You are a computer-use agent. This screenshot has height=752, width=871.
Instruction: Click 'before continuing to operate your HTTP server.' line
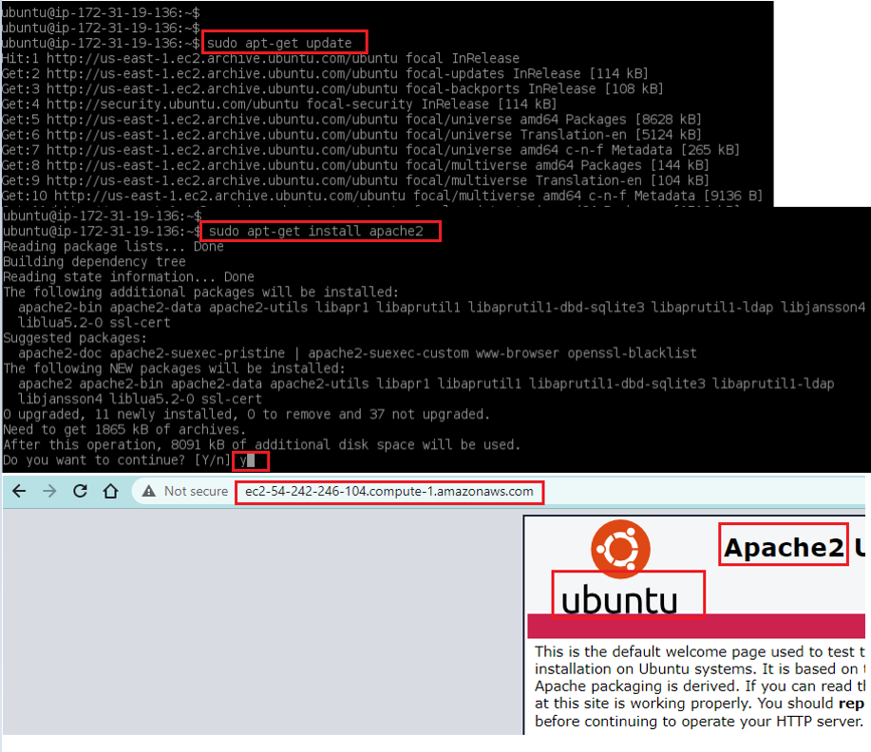coord(699,721)
